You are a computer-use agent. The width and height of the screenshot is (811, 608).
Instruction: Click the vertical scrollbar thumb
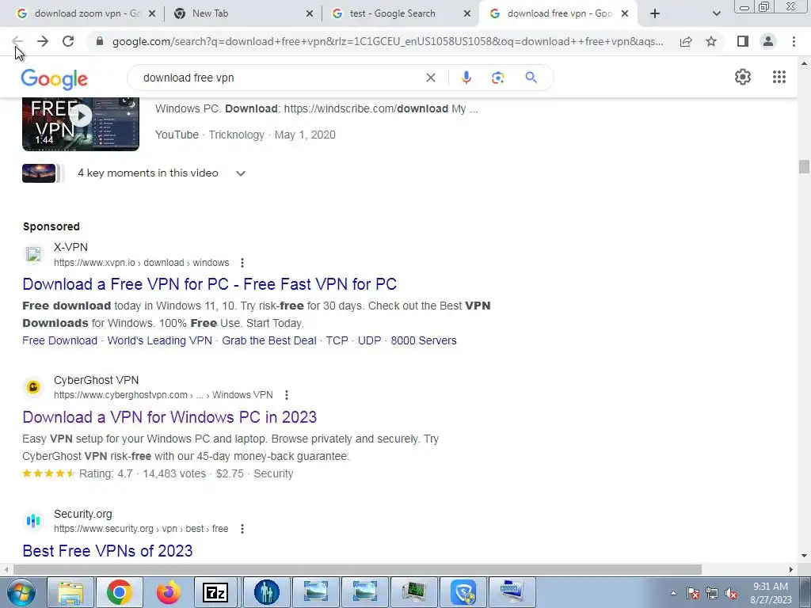tap(804, 167)
